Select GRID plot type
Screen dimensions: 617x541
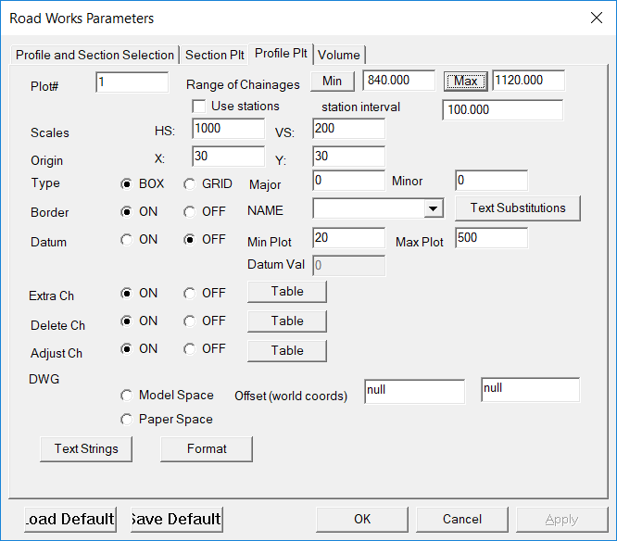pyautogui.click(x=190, y=184)
